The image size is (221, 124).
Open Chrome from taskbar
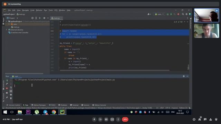pyautogui.click(x=54, y=112)
